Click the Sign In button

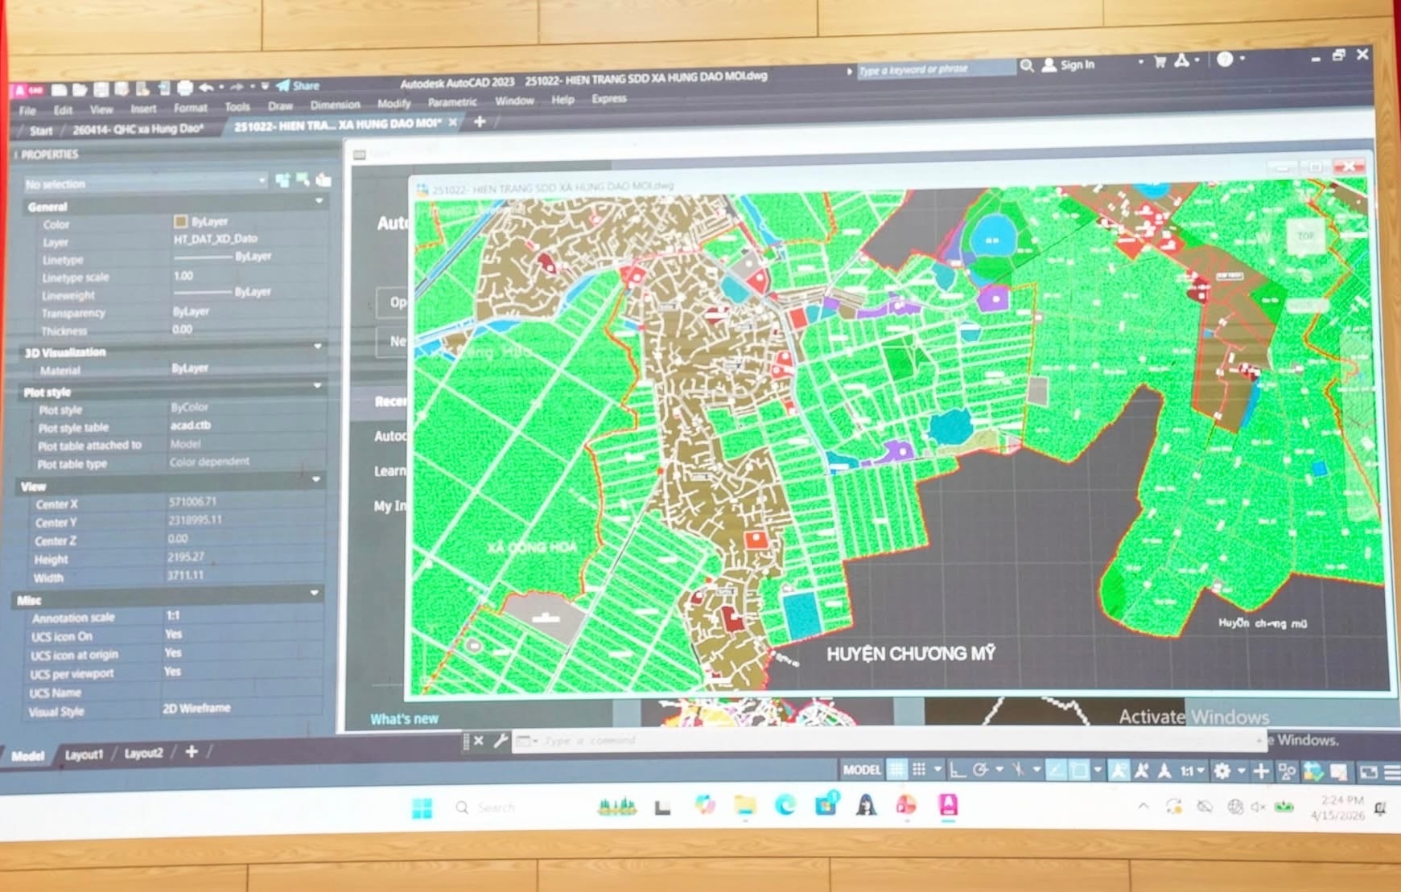pos(1069,65)
